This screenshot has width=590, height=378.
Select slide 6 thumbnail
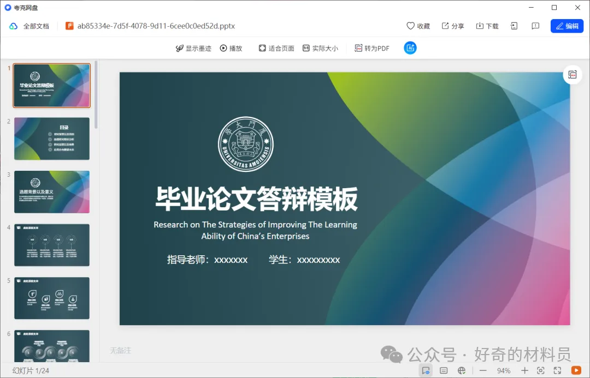pos(52,346)
